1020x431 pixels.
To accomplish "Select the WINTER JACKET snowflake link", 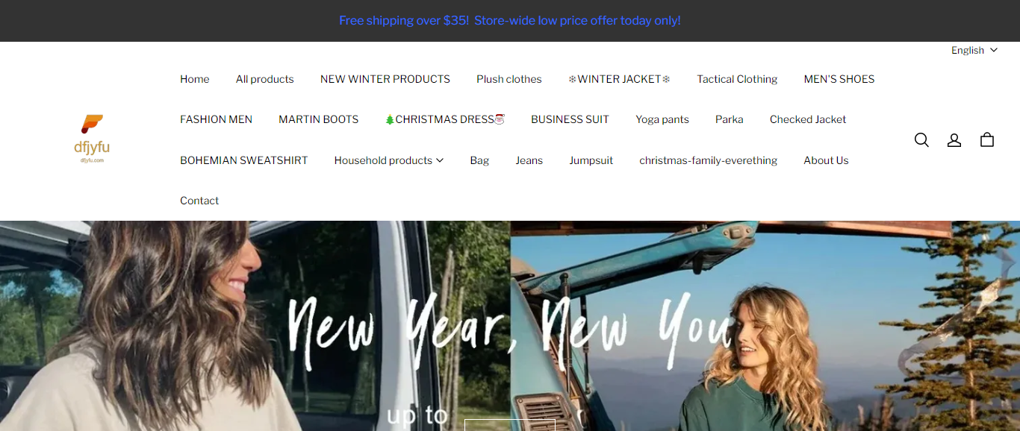I will [x=620, y=79].
